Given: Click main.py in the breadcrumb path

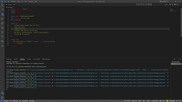Looking at the screenshot, I should tap(10, 7).
